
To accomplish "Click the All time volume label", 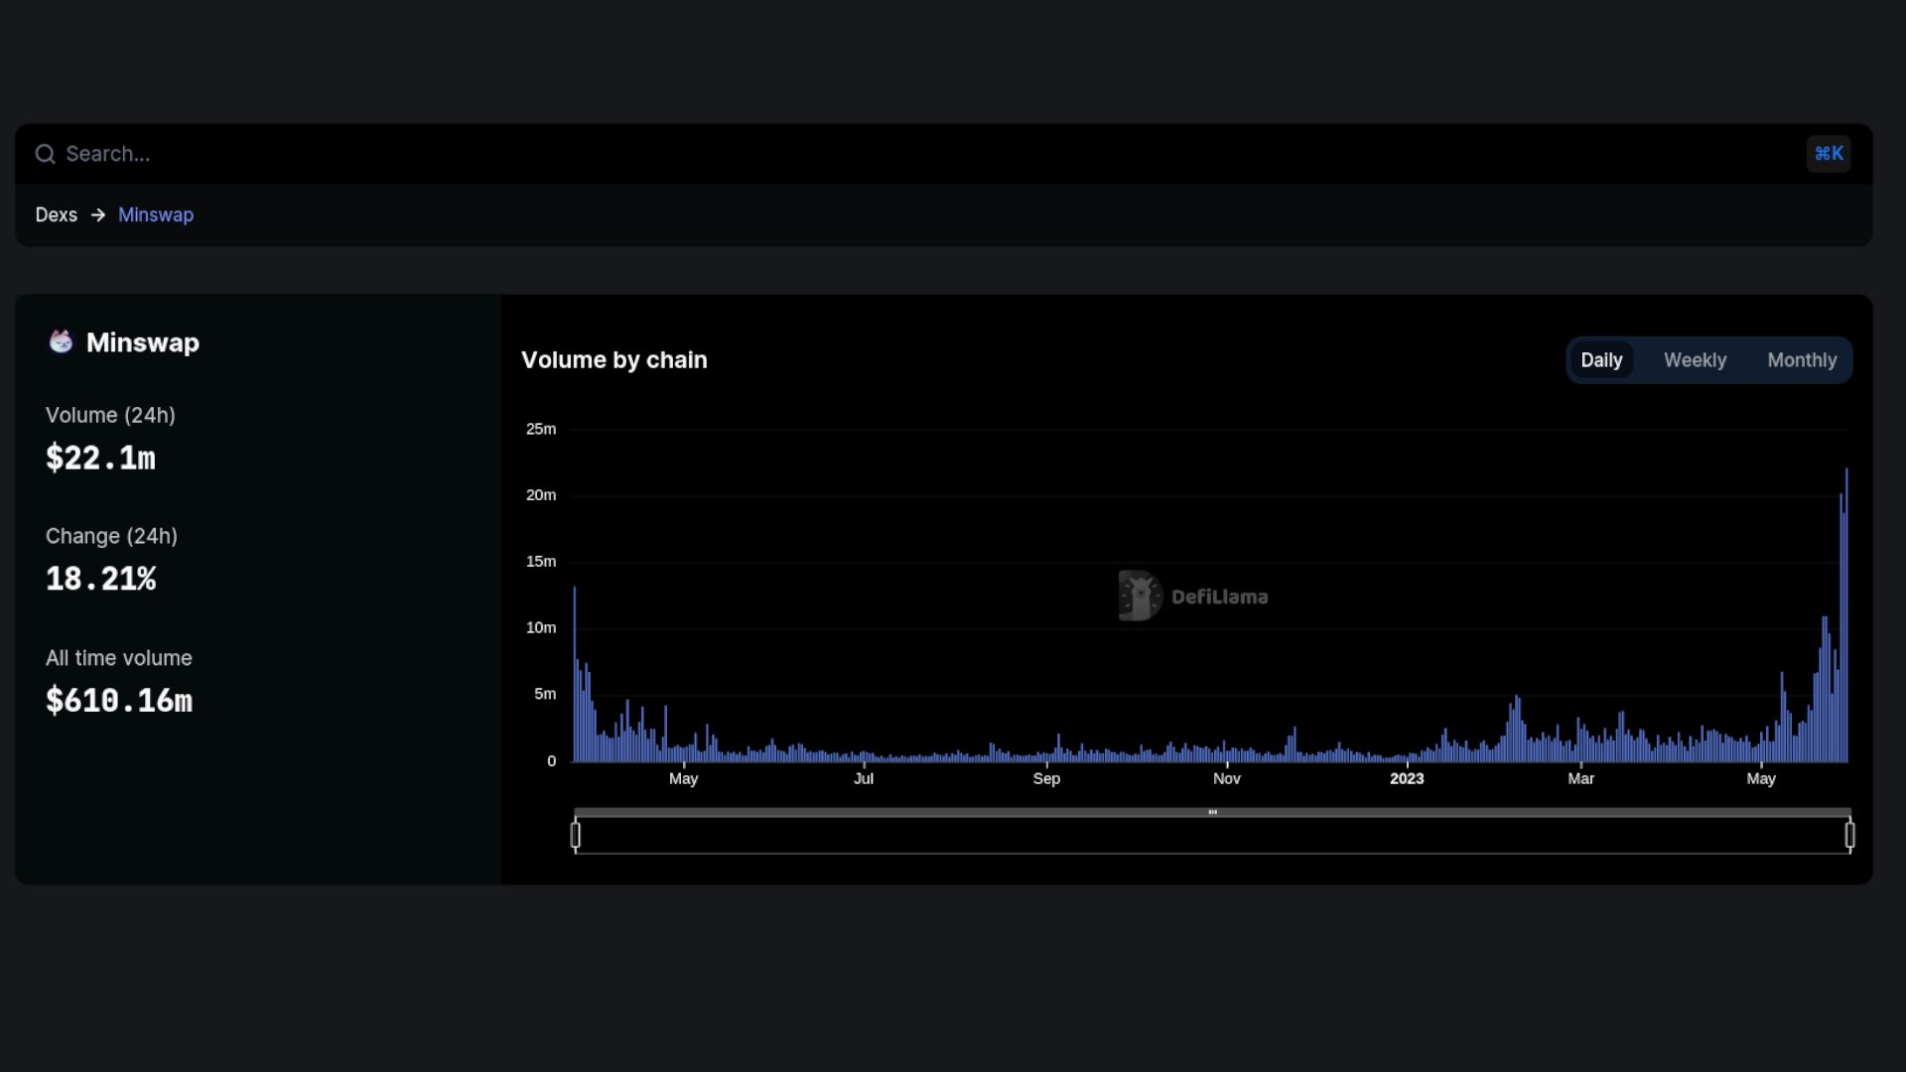I will (x=119, y=658).
